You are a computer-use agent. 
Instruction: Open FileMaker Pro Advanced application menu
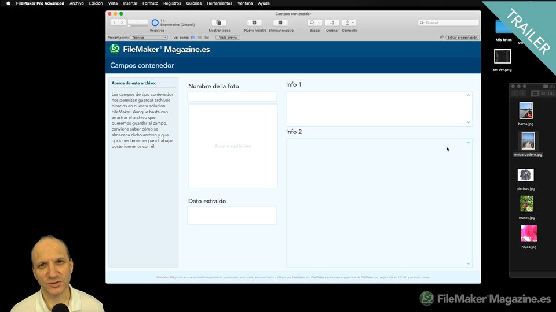click(40, 3)
